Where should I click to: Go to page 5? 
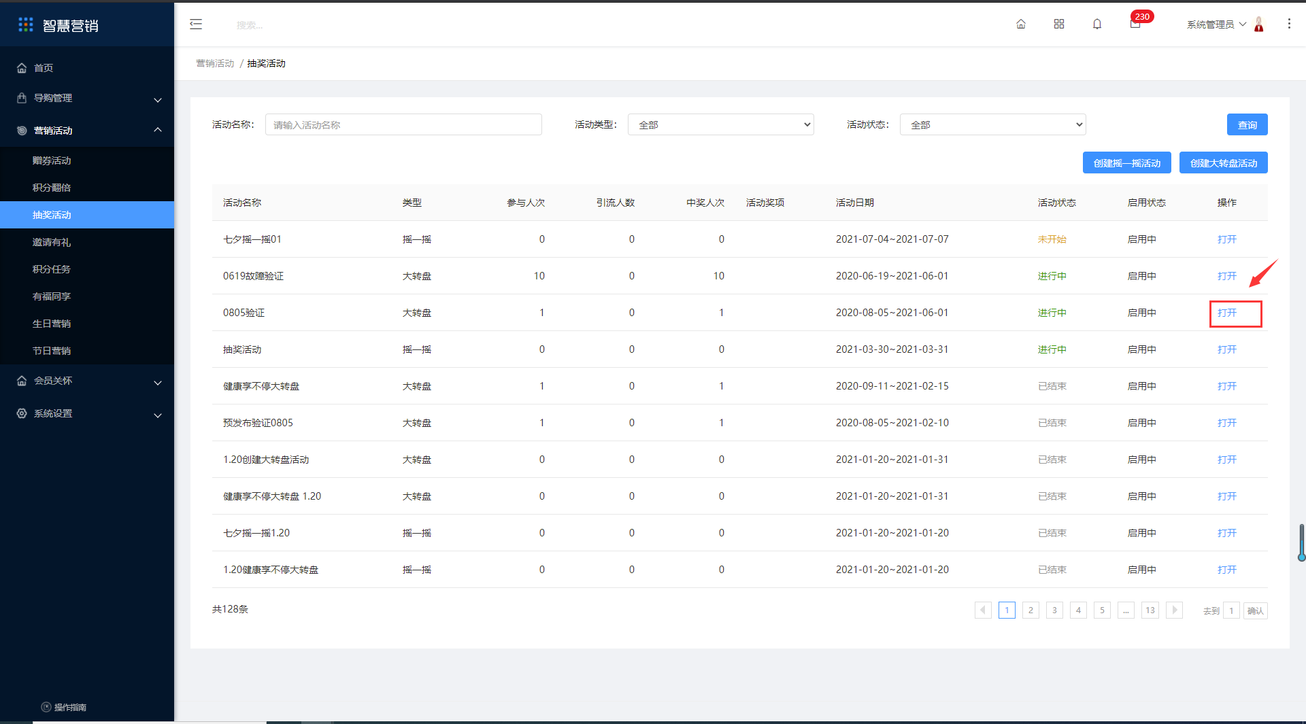[1102, 610]
